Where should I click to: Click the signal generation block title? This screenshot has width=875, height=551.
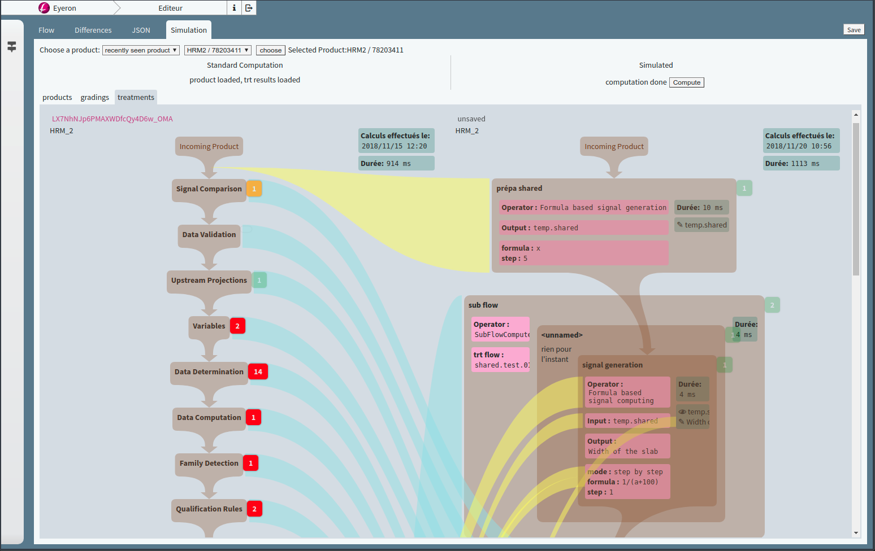pyautogui.click(x=612, y=365)
